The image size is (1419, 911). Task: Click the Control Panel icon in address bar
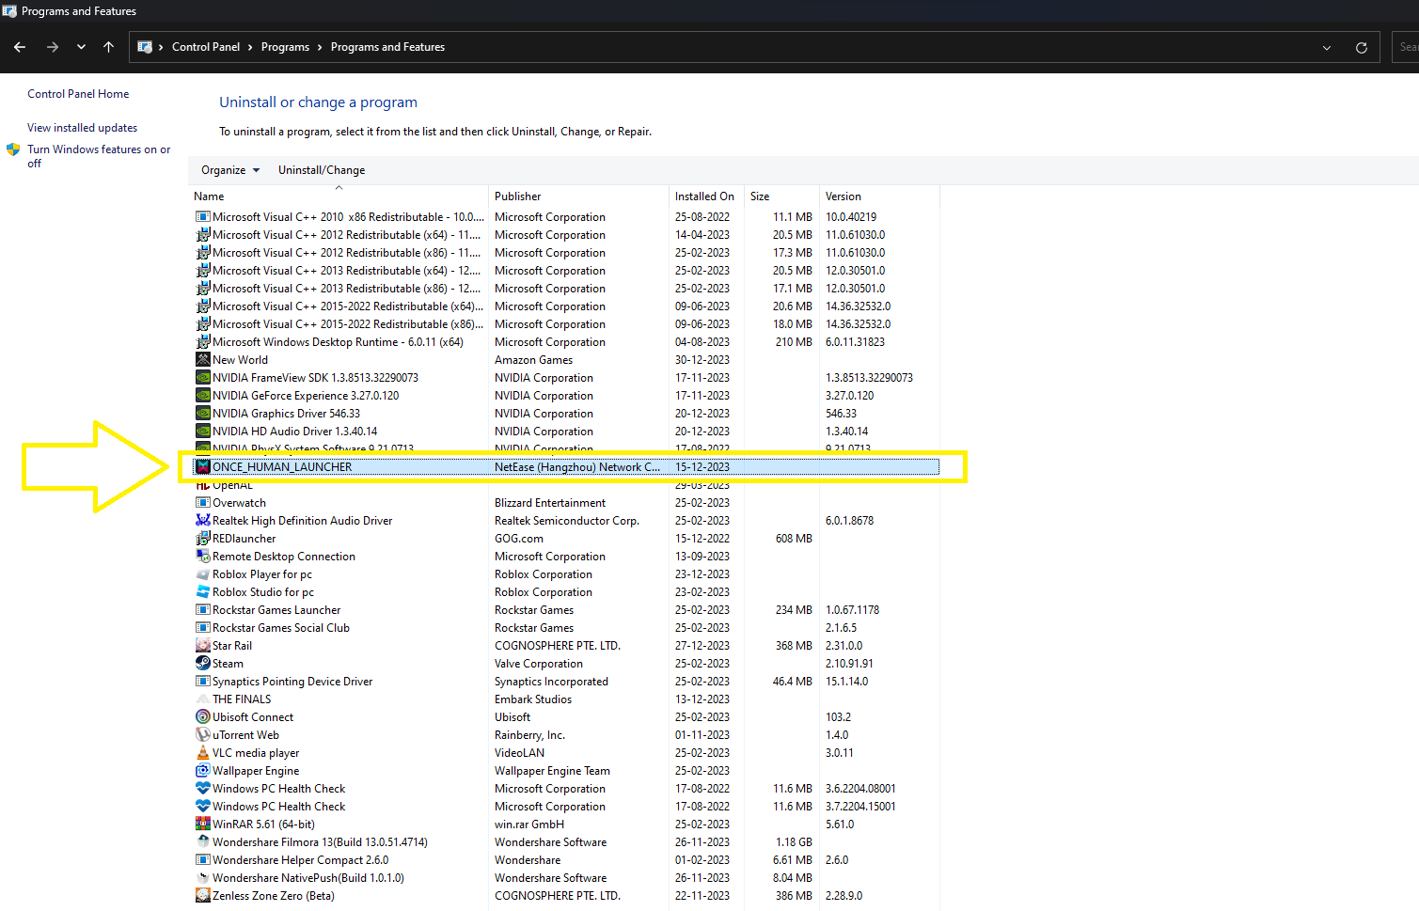pos(145,47)
